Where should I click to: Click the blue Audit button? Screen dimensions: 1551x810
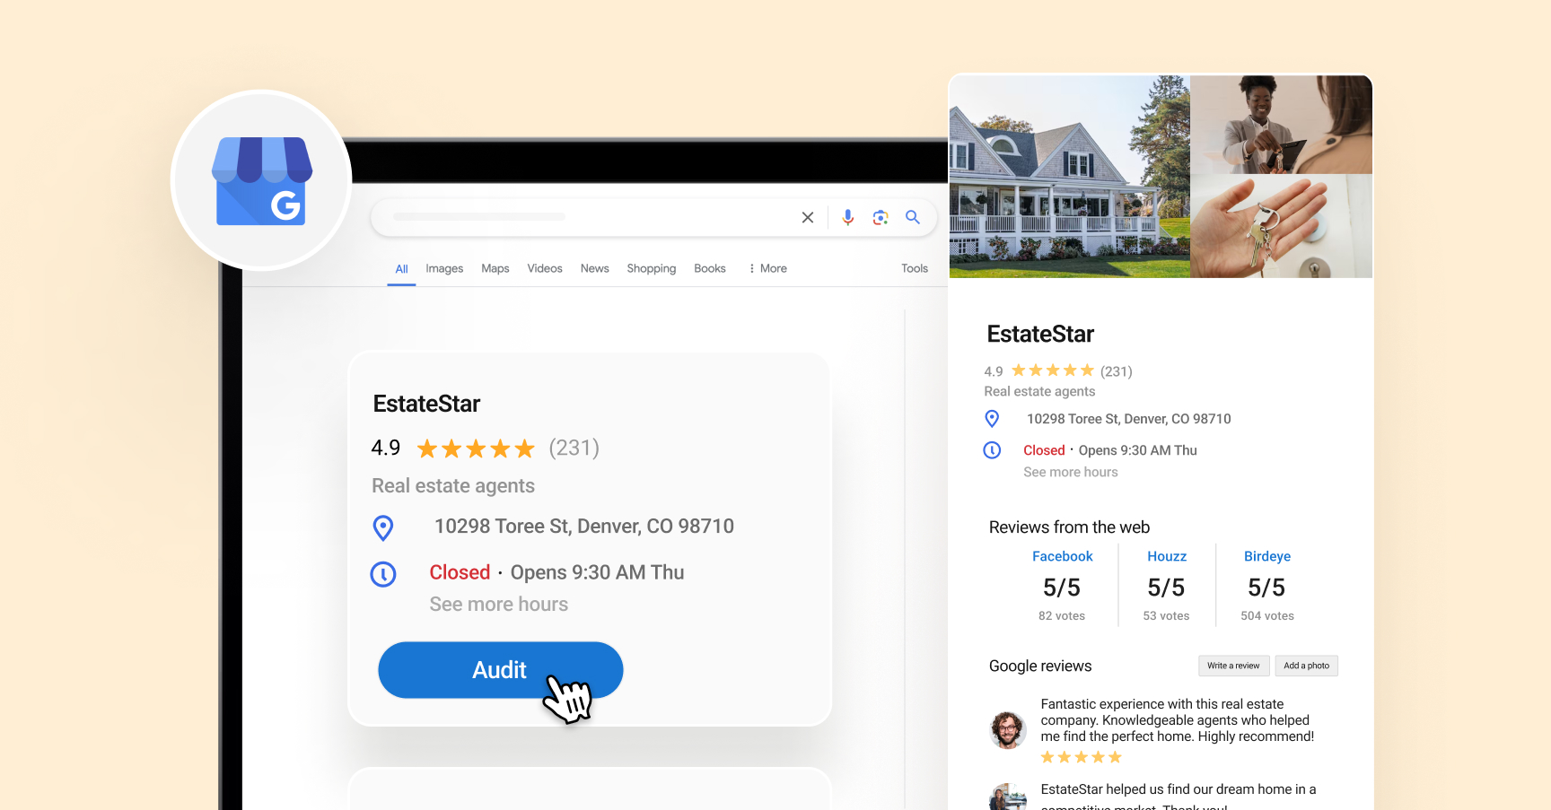pos(500,670)
